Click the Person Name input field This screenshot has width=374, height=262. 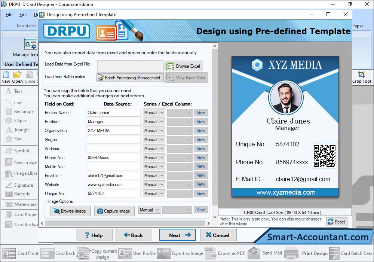click(114, 113)
